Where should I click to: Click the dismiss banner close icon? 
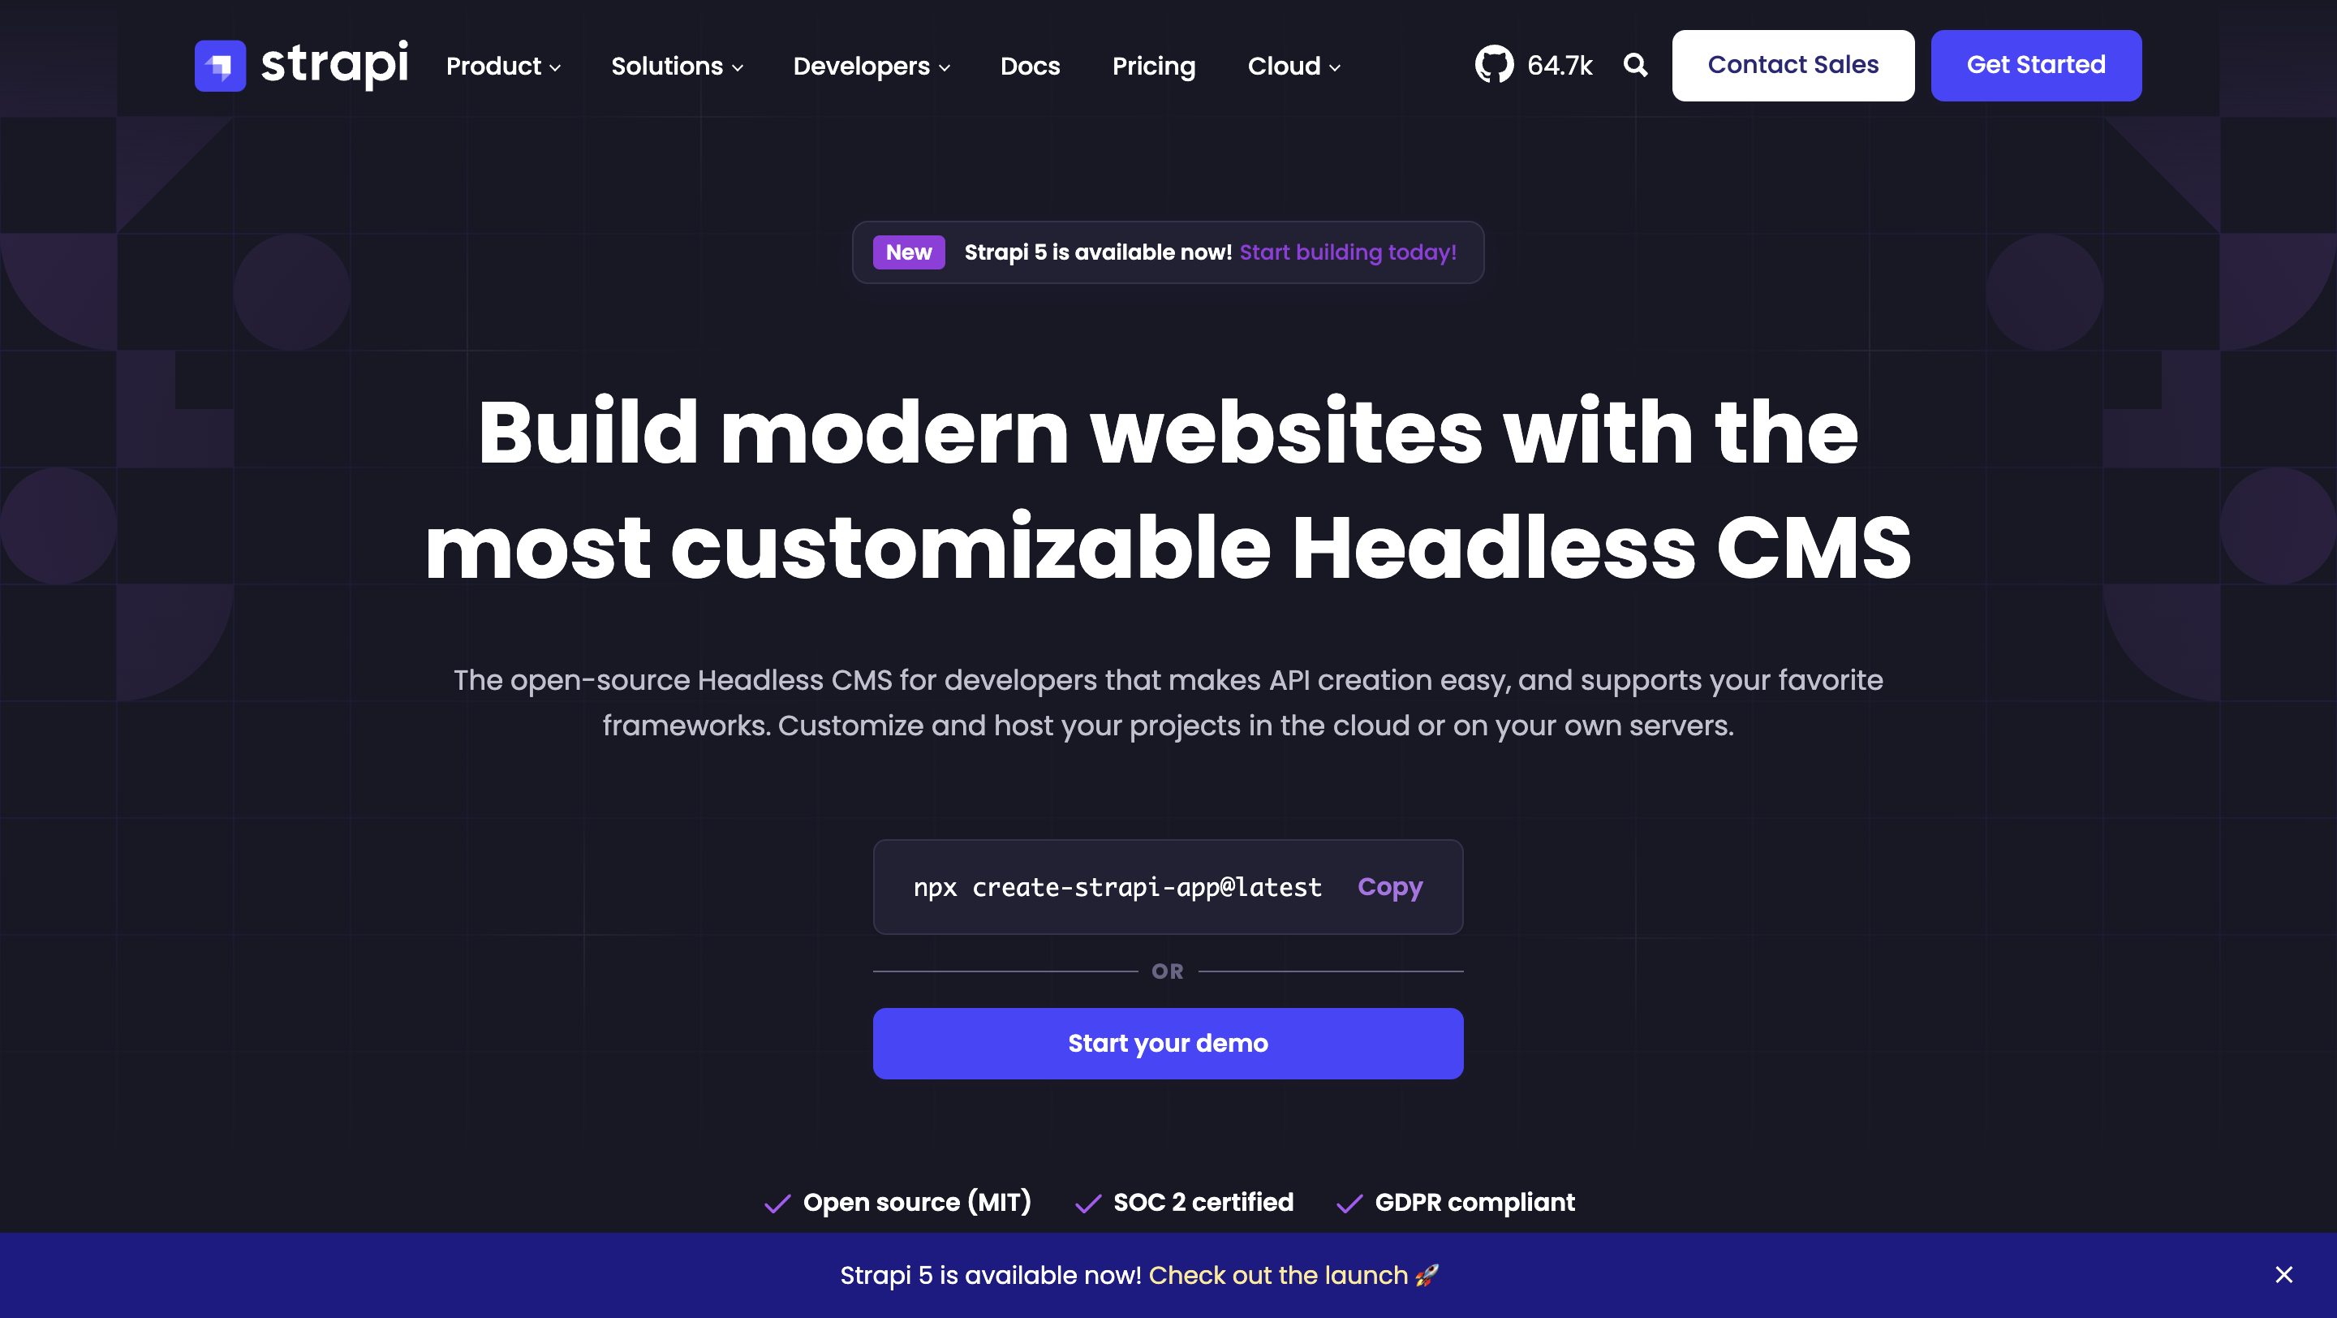(2284, 1275)
